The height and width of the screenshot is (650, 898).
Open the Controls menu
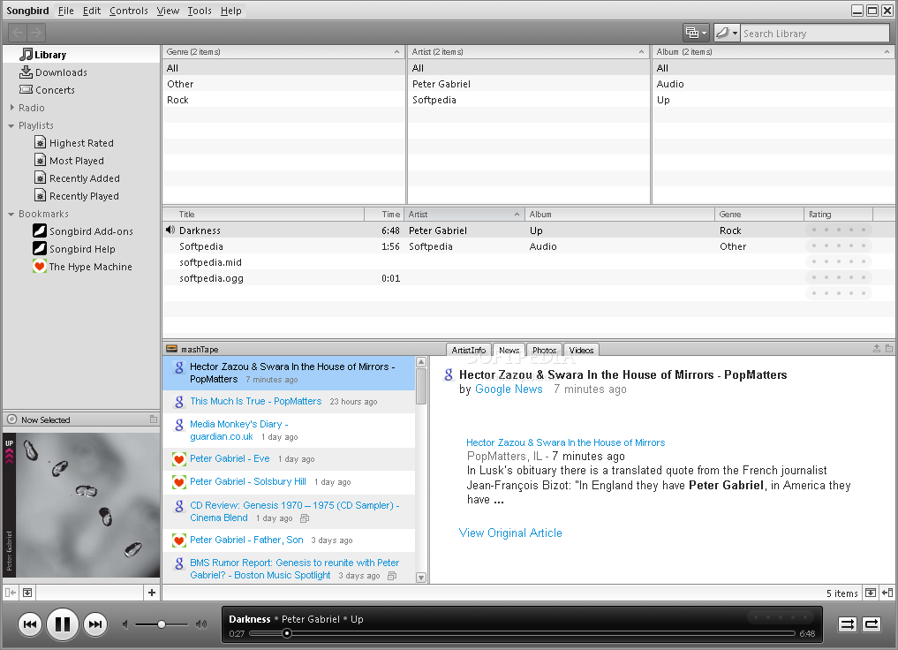pos(129,11)
